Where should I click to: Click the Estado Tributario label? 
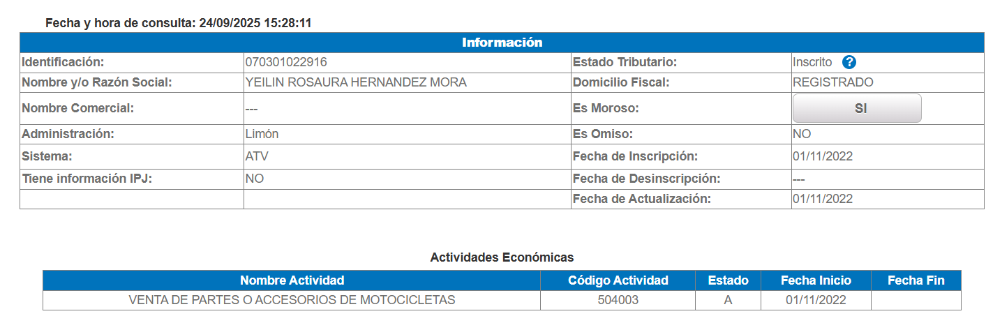625,62
